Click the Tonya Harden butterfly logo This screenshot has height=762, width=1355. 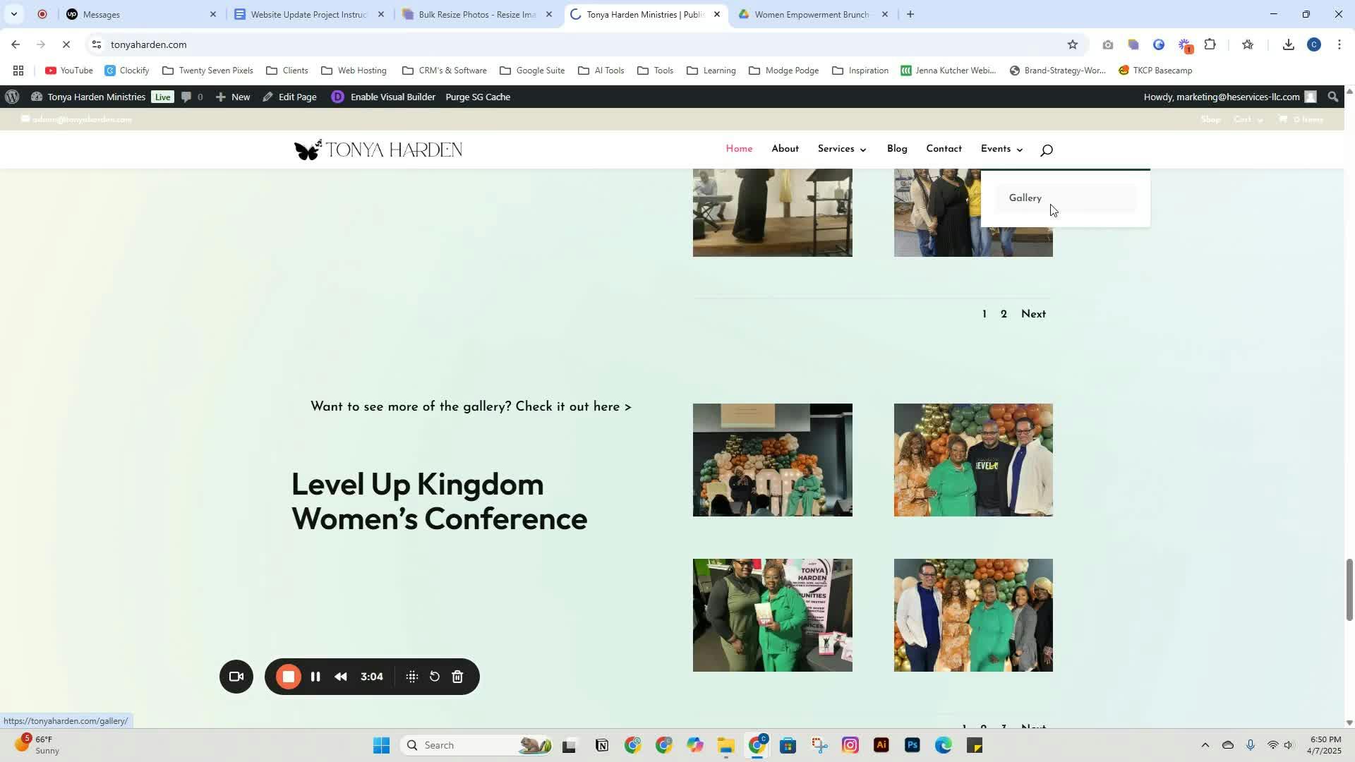[378, 150]
